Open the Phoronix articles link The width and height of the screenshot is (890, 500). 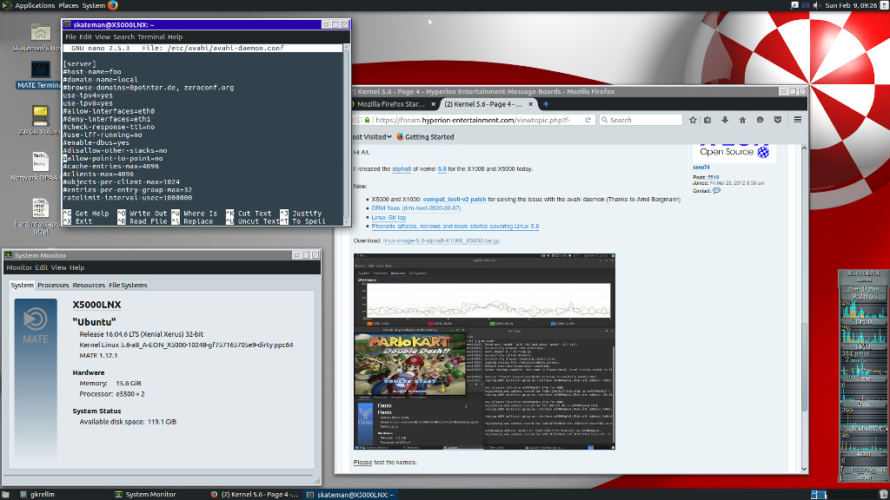click(x=455, y=227)
